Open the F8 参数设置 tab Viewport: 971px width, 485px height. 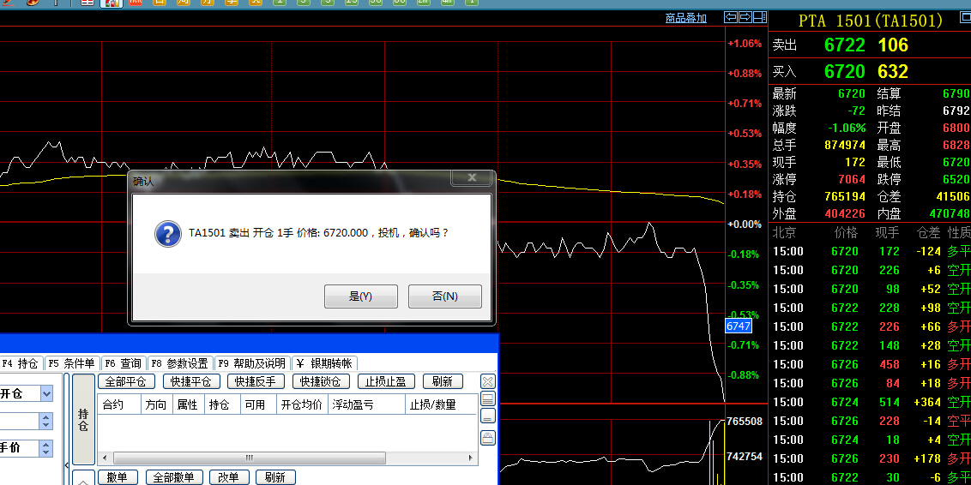click(180, 363)
